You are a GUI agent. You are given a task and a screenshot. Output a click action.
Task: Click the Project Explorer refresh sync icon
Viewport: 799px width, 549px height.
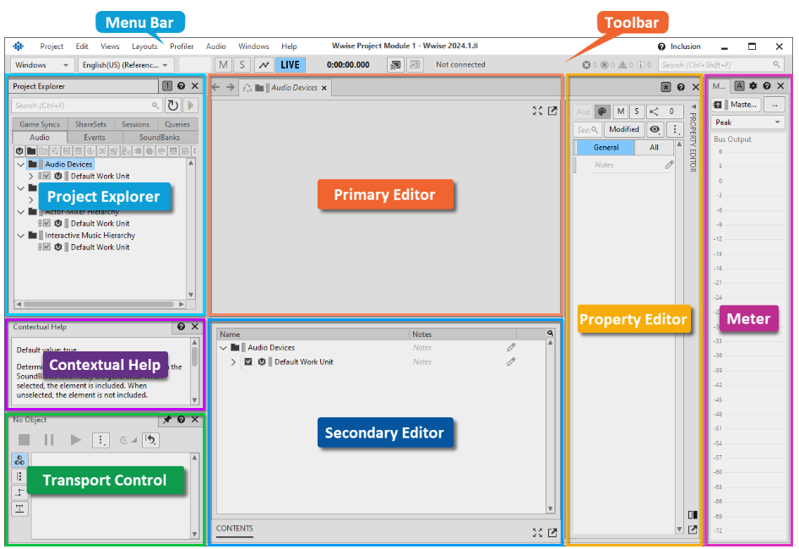click(173, 106)
